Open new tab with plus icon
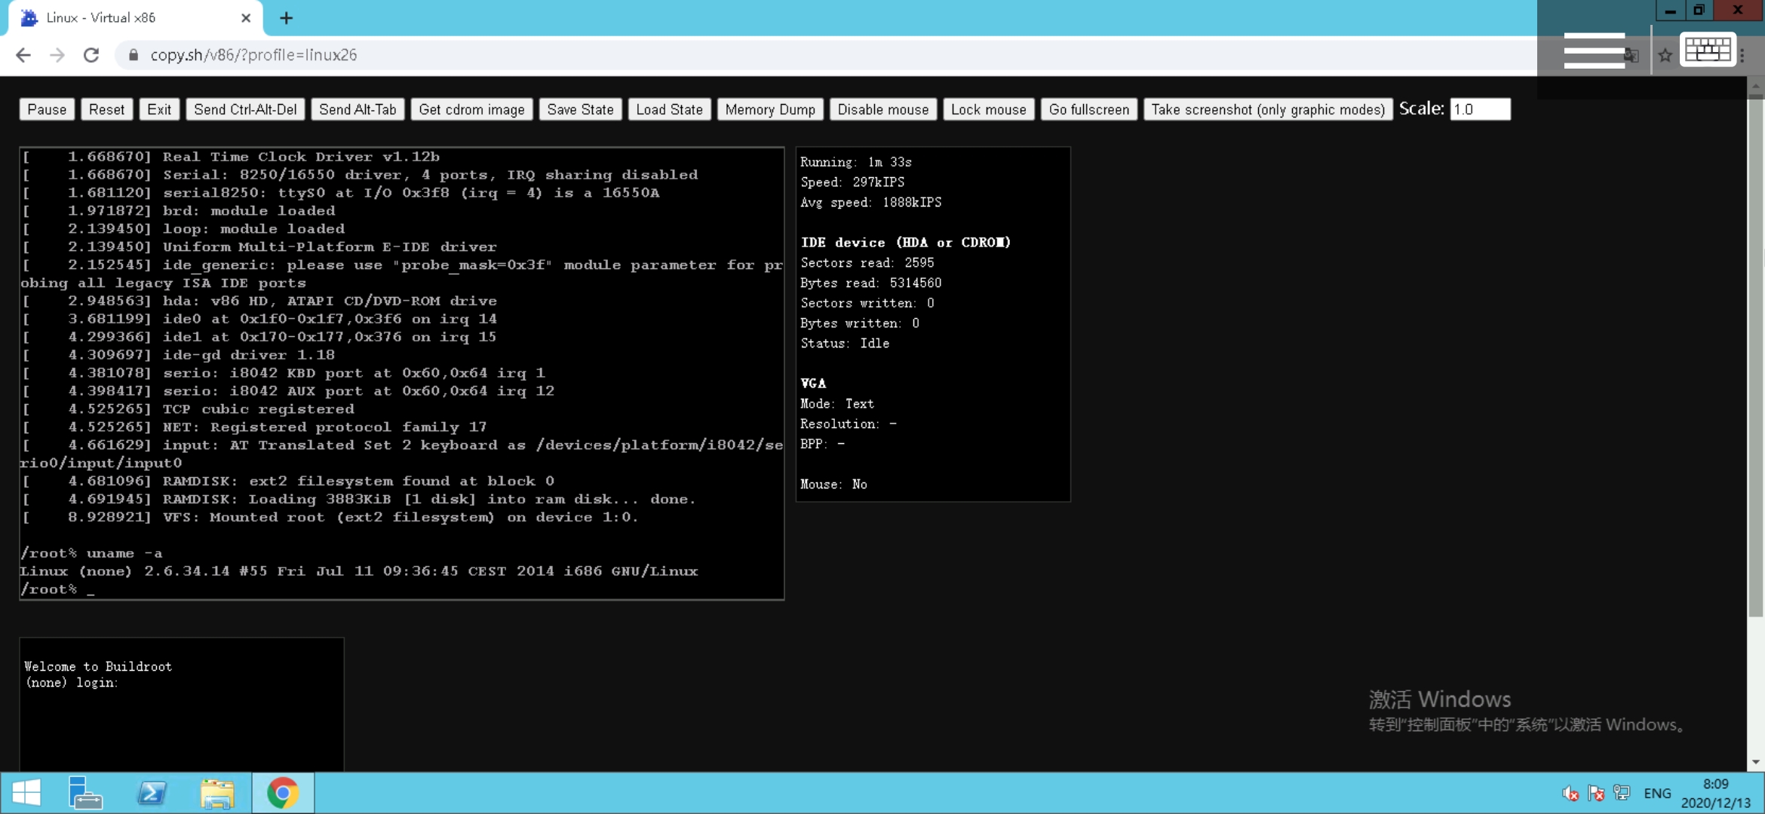Image resolution: width=1765 pixels, height=814 pixels. coord(286,18)
